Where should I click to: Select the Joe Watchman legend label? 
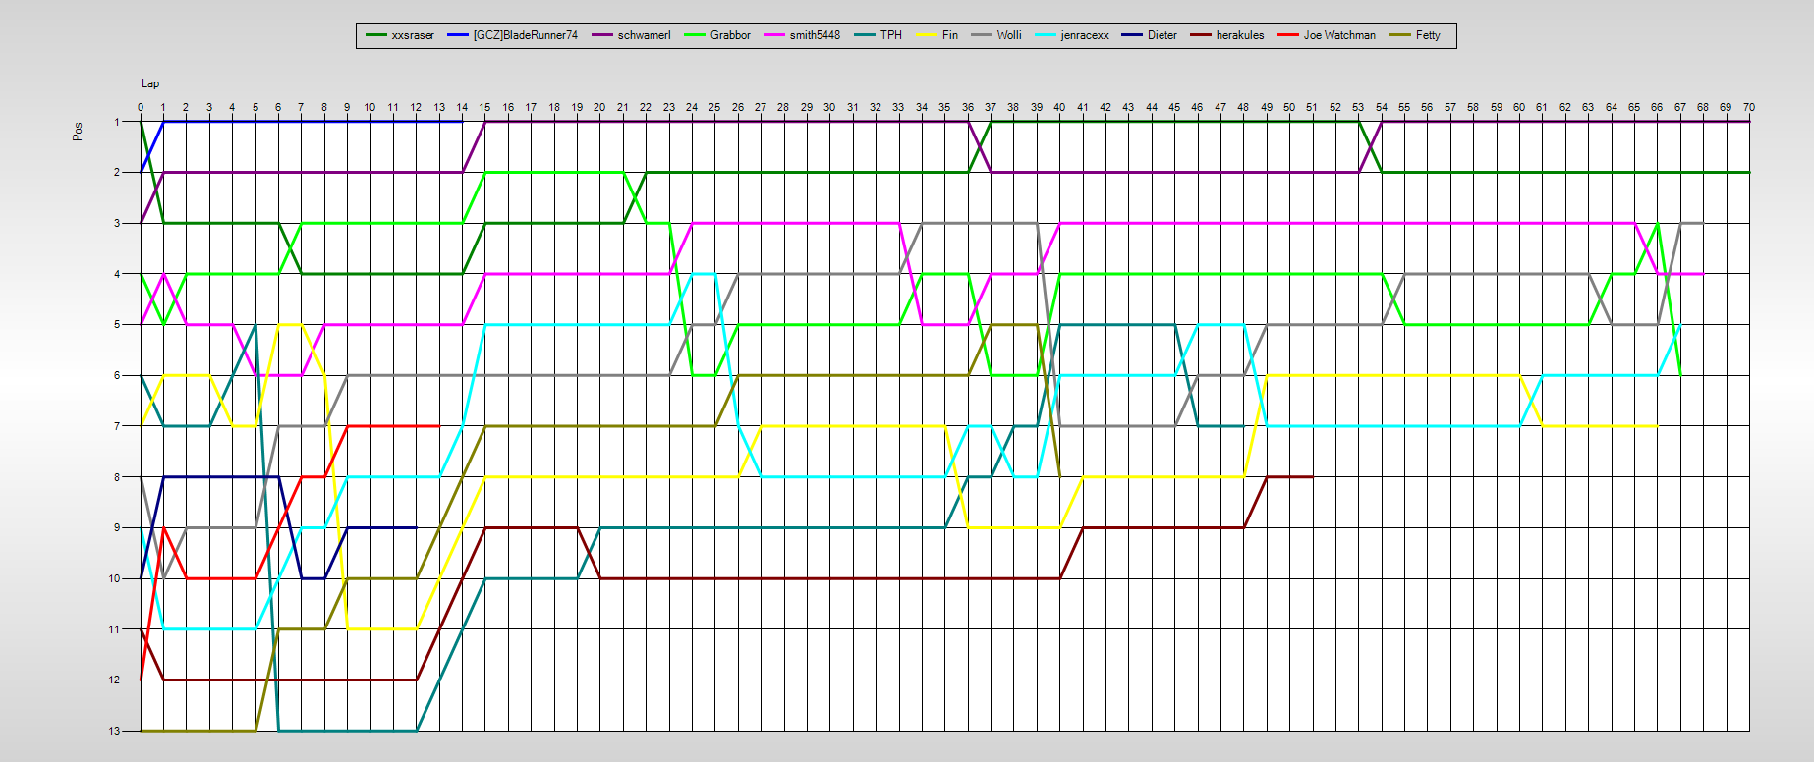click(x=1339, y=35)
